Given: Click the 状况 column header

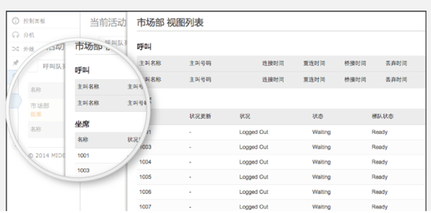Looking at the screenshot, I should pos(244,116).
